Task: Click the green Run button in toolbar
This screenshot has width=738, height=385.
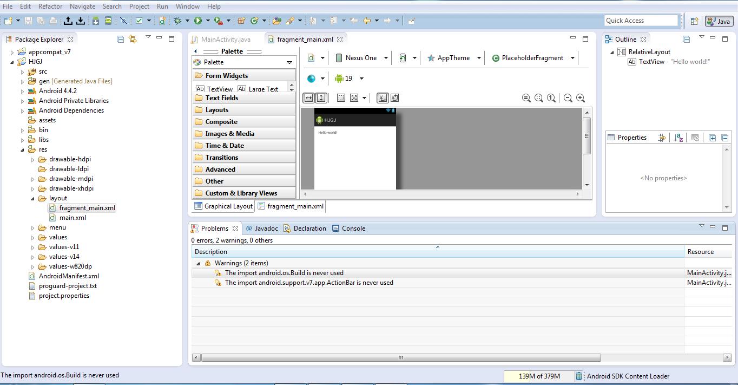Action: pos(198,21)
